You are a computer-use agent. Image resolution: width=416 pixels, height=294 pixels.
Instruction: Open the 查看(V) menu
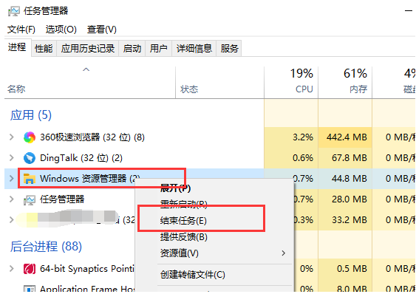(102, 30)
